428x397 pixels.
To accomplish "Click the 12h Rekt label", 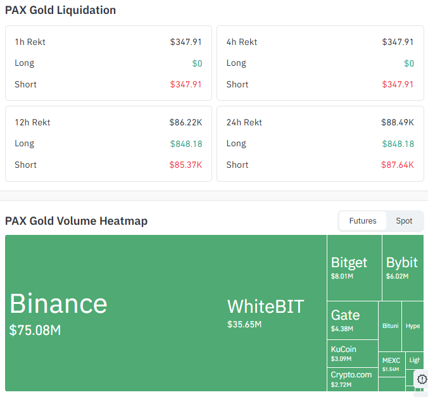I will point(32,122).
